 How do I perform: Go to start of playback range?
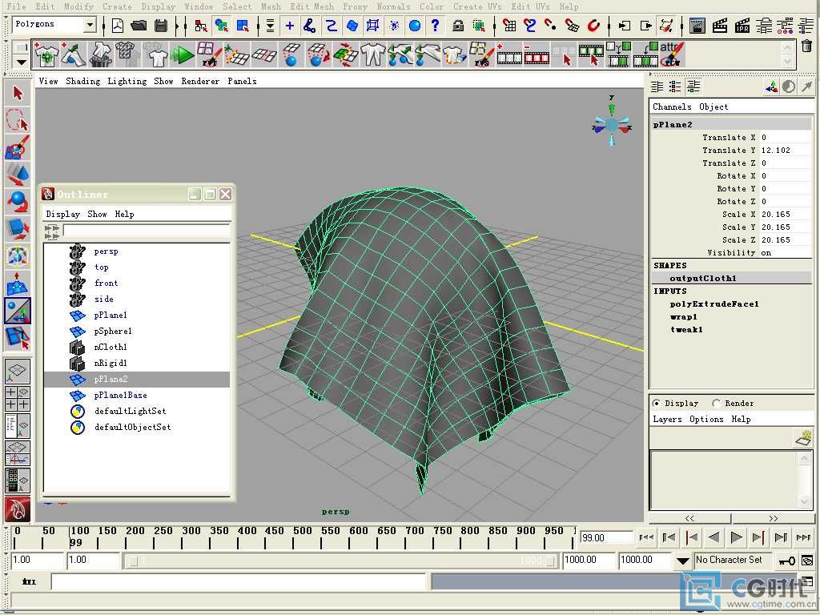(646, 537)
